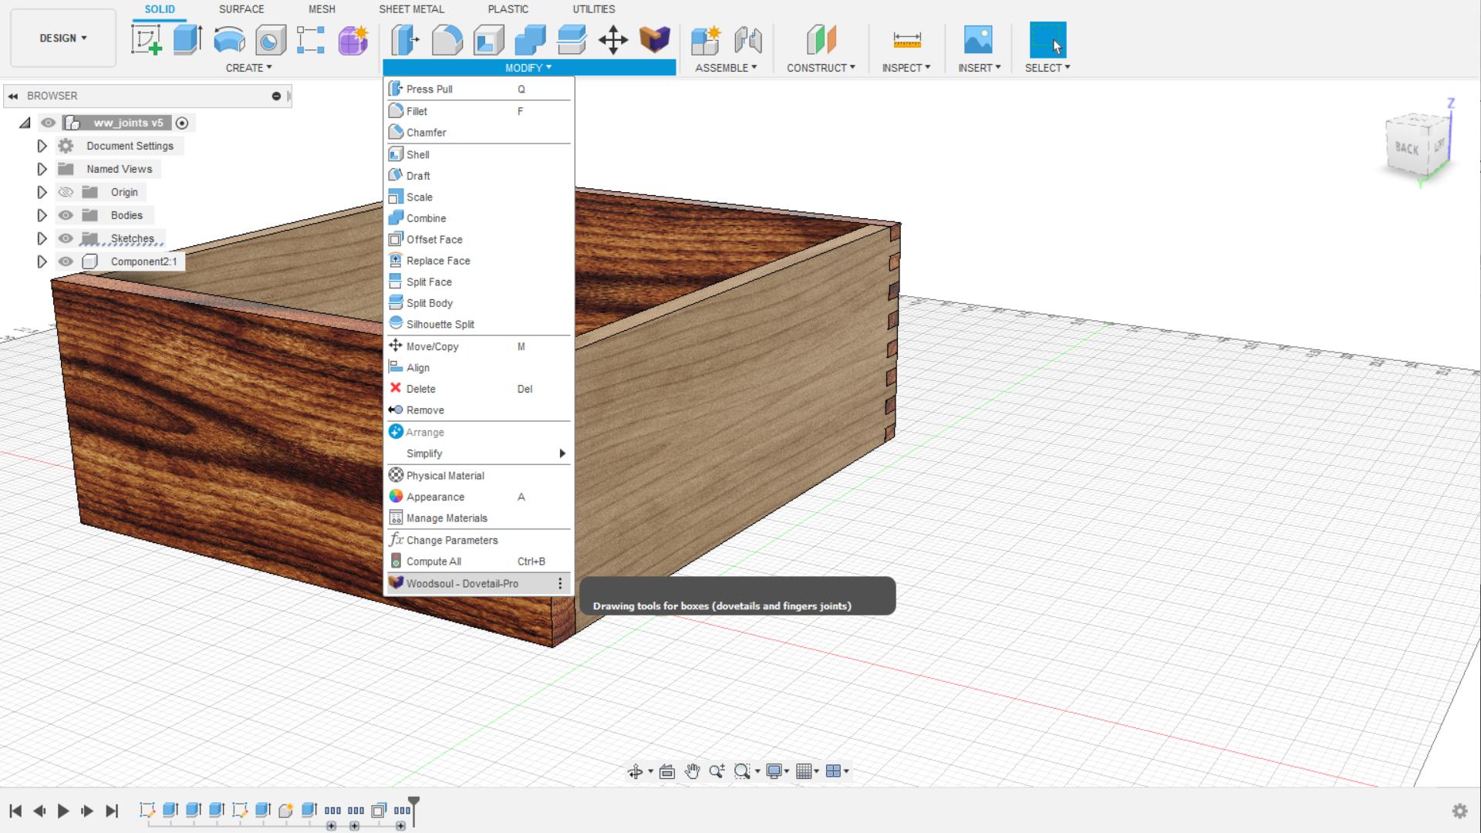Open the Design workspace selector
Image resolution: width=1481 pixels, height=833 pixels.
click(62, 37)
